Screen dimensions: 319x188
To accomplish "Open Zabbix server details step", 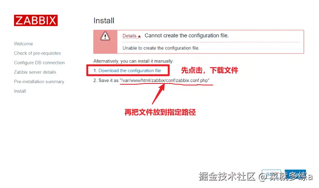I will (35, 72).
